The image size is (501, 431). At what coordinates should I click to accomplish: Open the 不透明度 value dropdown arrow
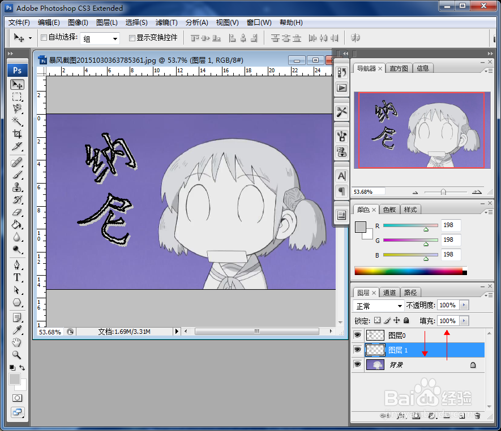[x=465, y=305]
